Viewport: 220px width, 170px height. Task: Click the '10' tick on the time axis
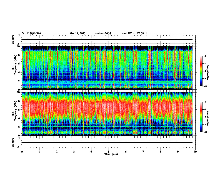(x=195, y=152)
